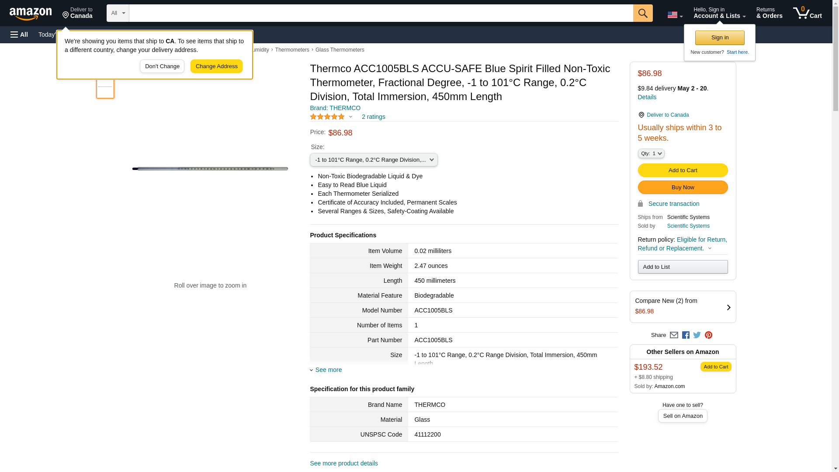This screenshot has width=839, height=472.
Task: Open the Size selection dropdown
Action: point(374,160)
